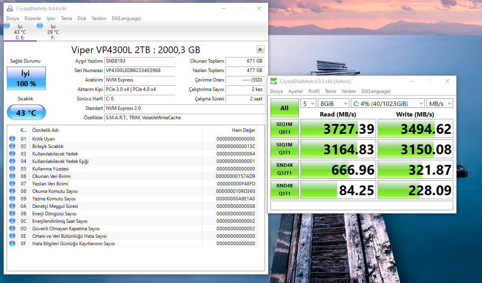Open İşlev menu in CrystalDiskInfo
The width and height of the screenshot is (482, 283).
click(51, 18)
